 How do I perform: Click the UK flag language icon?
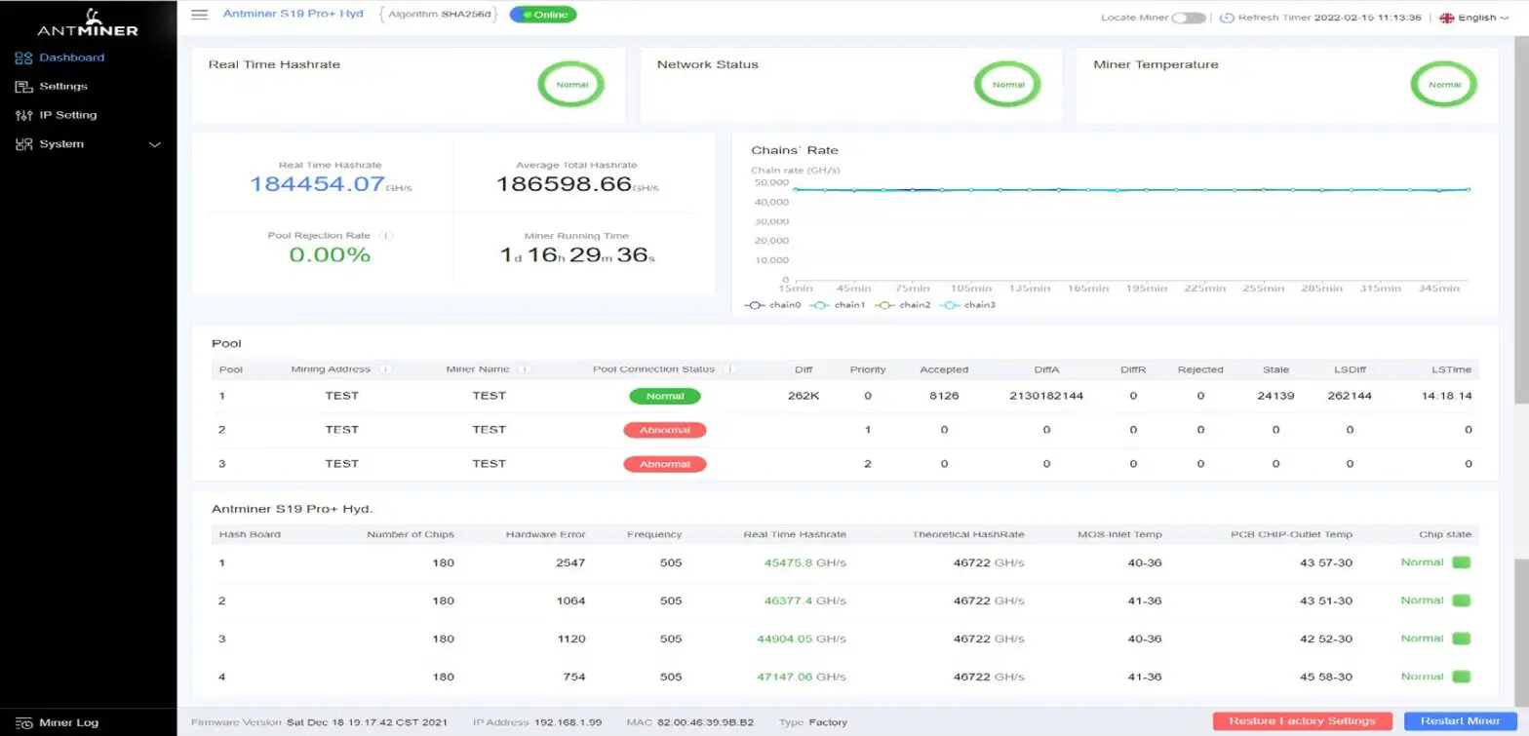[1446, 18]
